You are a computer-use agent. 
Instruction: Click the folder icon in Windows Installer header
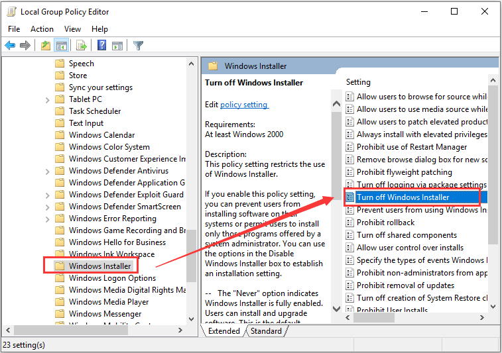(x=213, y=66)
